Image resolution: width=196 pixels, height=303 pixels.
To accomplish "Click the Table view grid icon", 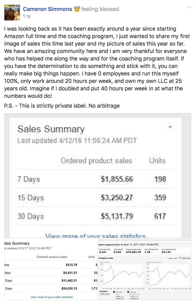I will point(180,258).
